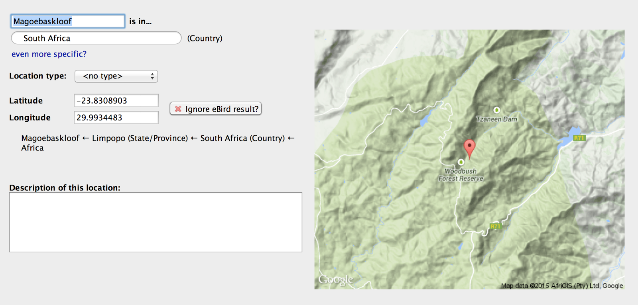This screenshot has width=638, height=305.
Task: Click the Woodbush Forest Reserve map label
Action: point(461,175)
